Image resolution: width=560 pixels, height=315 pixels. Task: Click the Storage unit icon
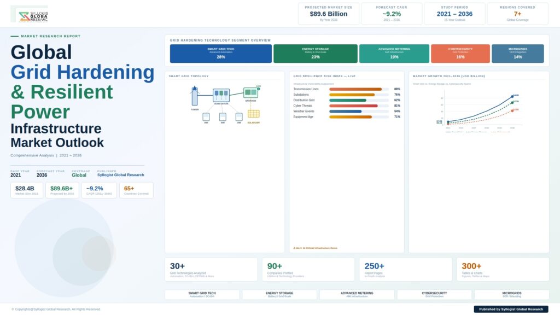click(250, 93)
